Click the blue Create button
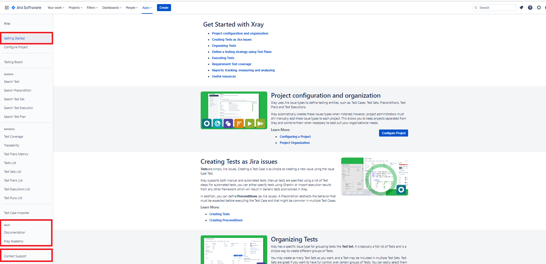The height and width of the screenshot is (264, 546). 164,8
